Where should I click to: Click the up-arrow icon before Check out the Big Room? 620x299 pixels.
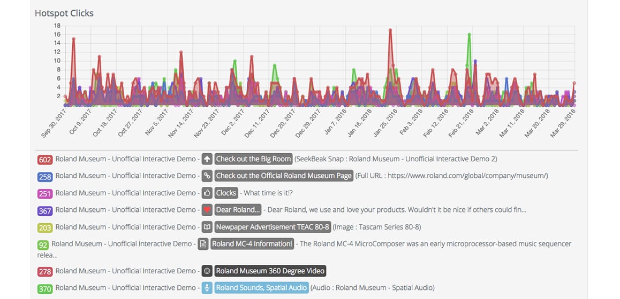pos(207,159)
